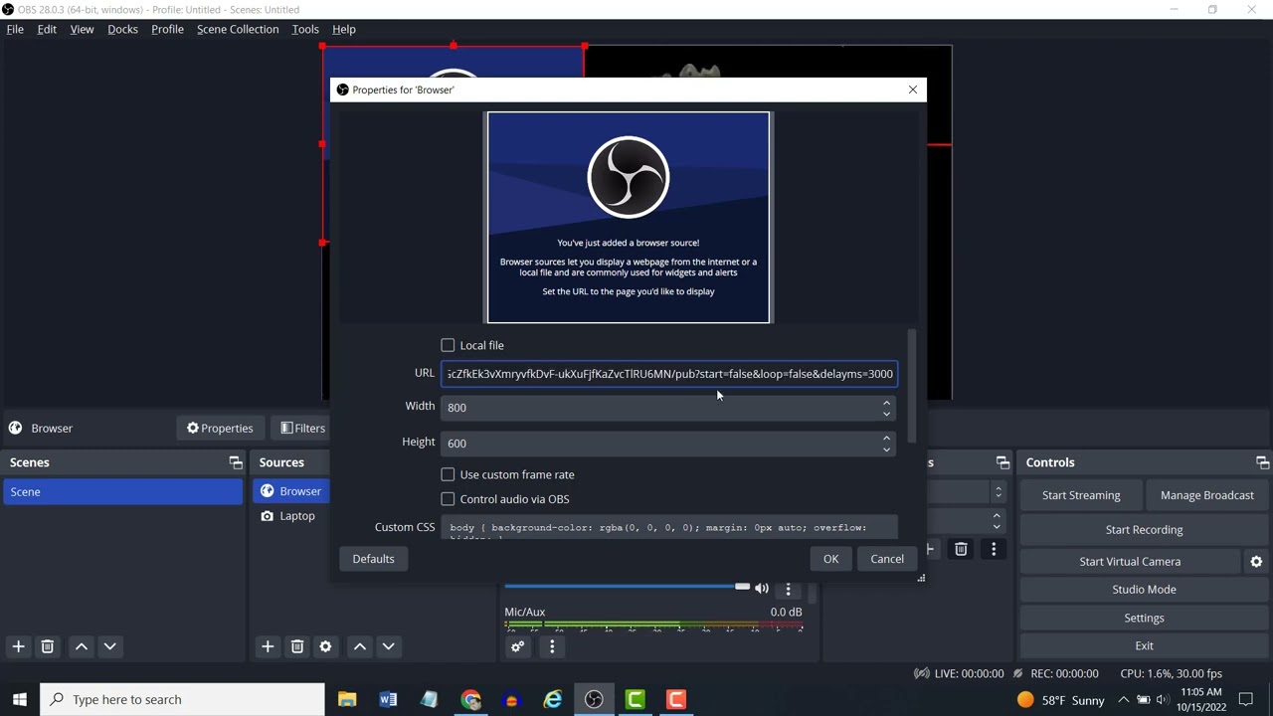Move source up in Sources panel

click(360, 646)
